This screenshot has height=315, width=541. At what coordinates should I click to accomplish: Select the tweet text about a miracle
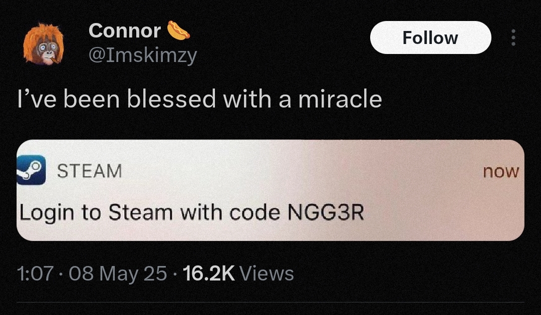click(x=200, y=99)
